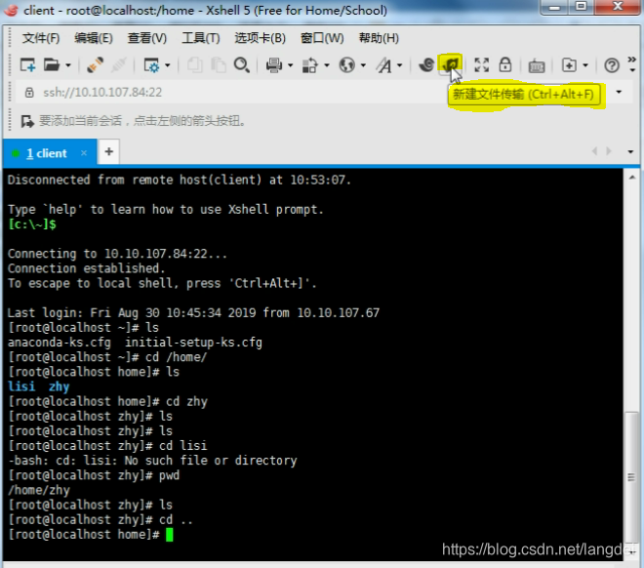Click the New File Transfer icon
This screenshot has width=644, height=568.
[x=451, y=64]
